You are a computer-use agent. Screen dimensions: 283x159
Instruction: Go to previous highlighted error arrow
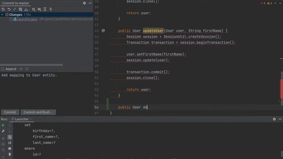click(275, 3)
